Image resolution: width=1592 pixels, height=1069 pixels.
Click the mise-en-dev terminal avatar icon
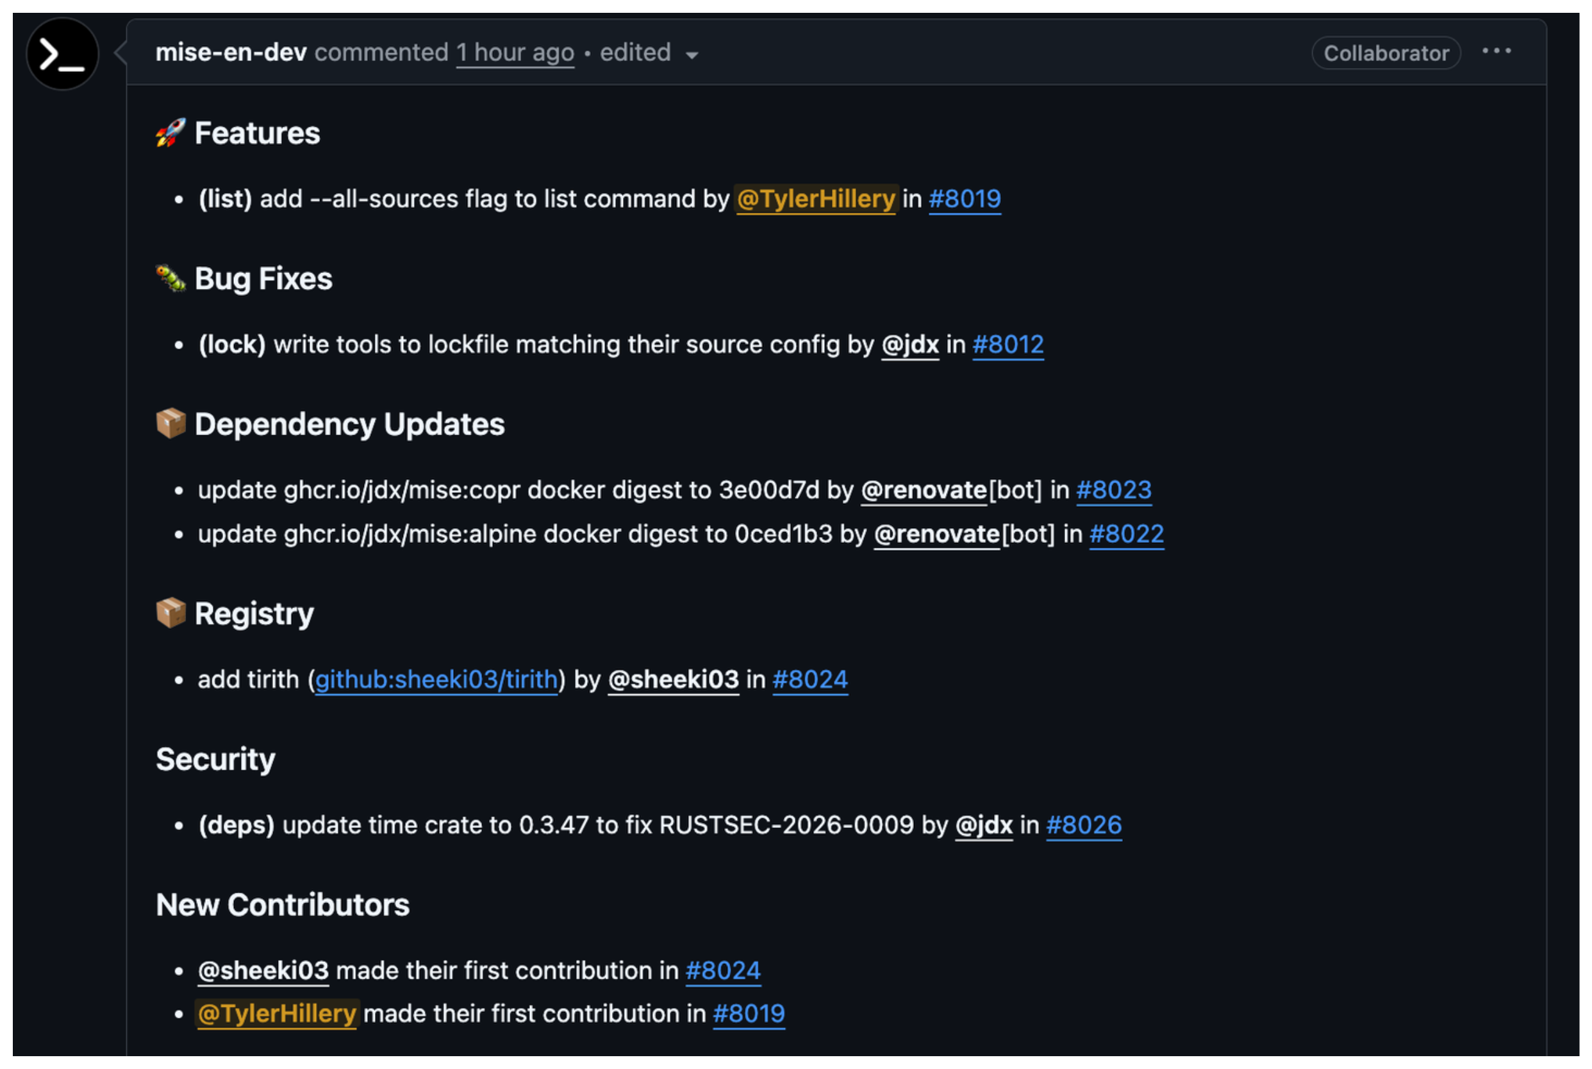click(x=62, y=54)
